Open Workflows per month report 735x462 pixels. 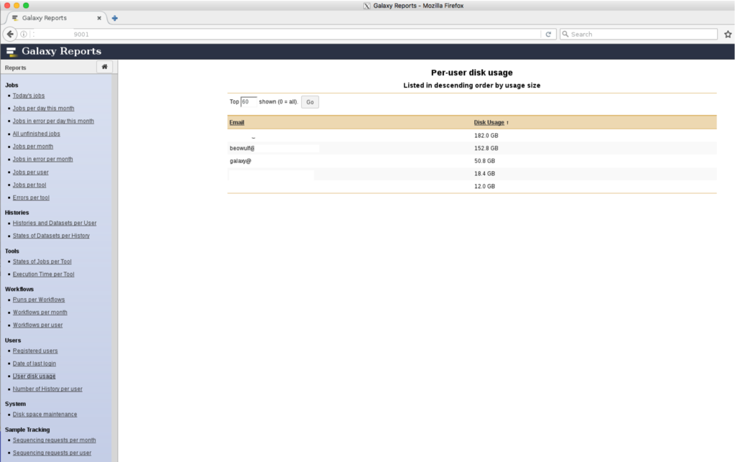(40, 312)
